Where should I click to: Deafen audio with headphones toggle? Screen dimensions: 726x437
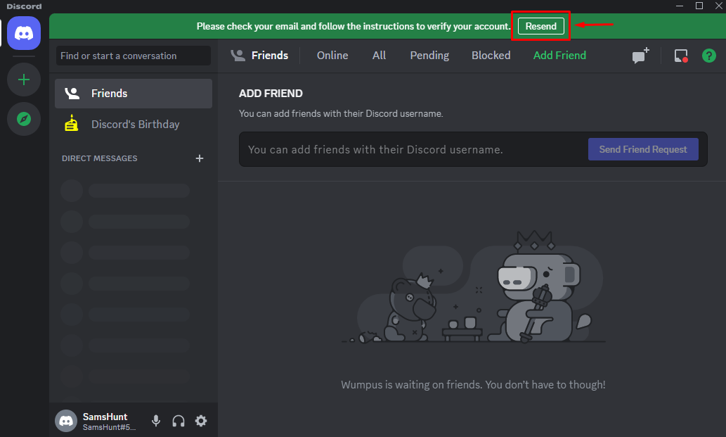(179, 421)
